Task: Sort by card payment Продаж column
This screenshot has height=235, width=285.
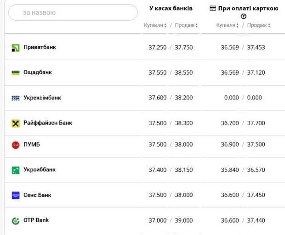Action: [x=259, y=25]
